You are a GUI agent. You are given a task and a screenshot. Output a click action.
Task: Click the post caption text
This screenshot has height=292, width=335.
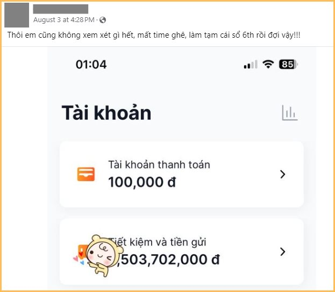[154, 35]
